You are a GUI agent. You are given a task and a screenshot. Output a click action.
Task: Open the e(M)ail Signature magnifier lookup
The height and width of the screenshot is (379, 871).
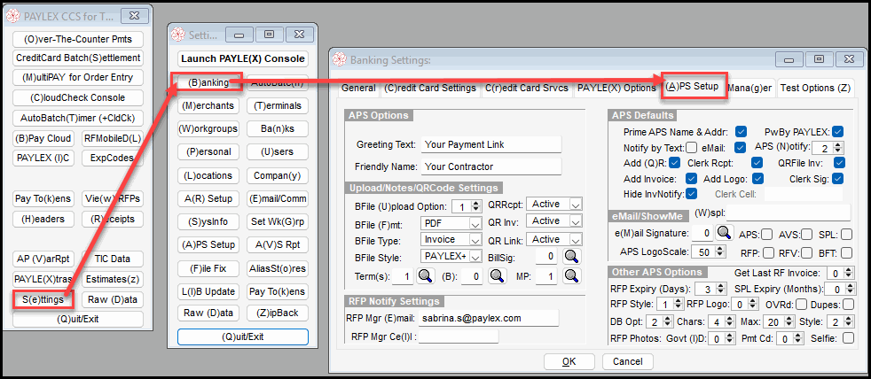coord(725,233)
